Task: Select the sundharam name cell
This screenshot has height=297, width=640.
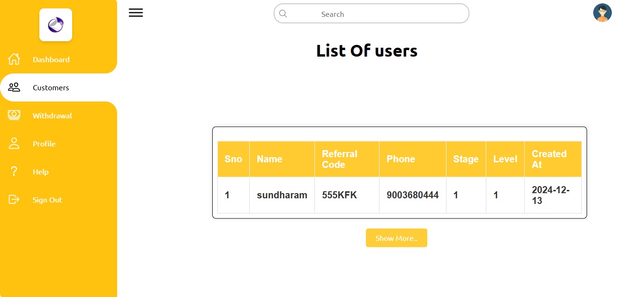Action: (x=282, y=195)
